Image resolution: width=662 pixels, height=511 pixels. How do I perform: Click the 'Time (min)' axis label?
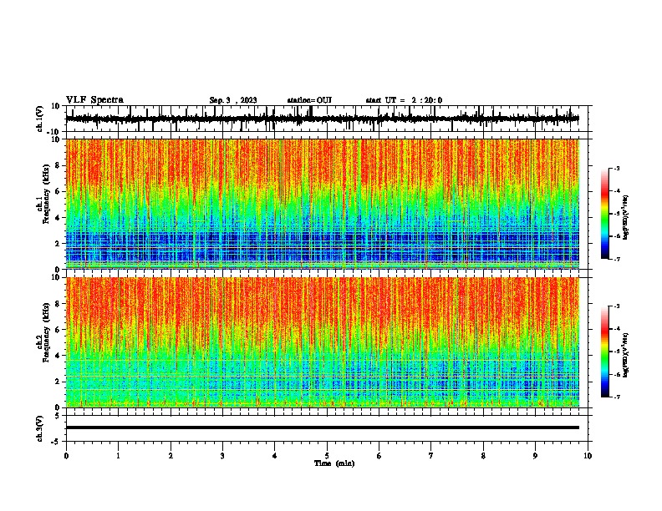click(x=334, y=463)
